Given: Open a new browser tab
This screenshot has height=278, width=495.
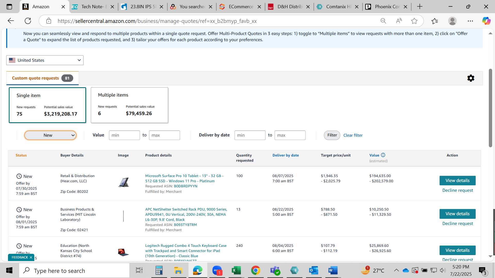Looking at the screenshot, I should [420, 7].
